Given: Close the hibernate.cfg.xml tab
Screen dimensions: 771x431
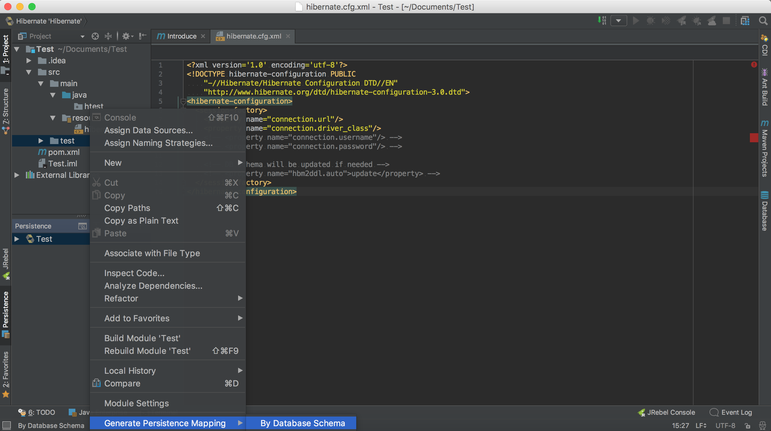Looking at the screenshot, I should tap(288, 36).
